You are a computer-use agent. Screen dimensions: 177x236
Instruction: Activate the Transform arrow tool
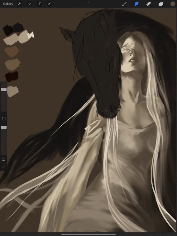tap(49, 4)
